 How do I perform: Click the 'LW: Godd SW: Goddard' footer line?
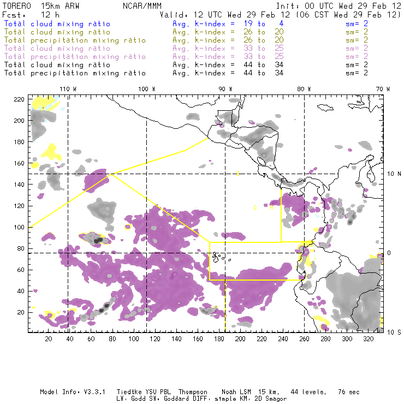[201, 399]
